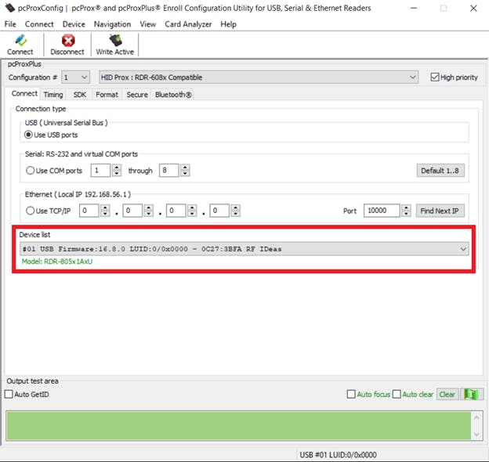This screenshot has height=462, width=489.
Task: Click the Disconnect toolbar icon
Action: tap(67, 45)
